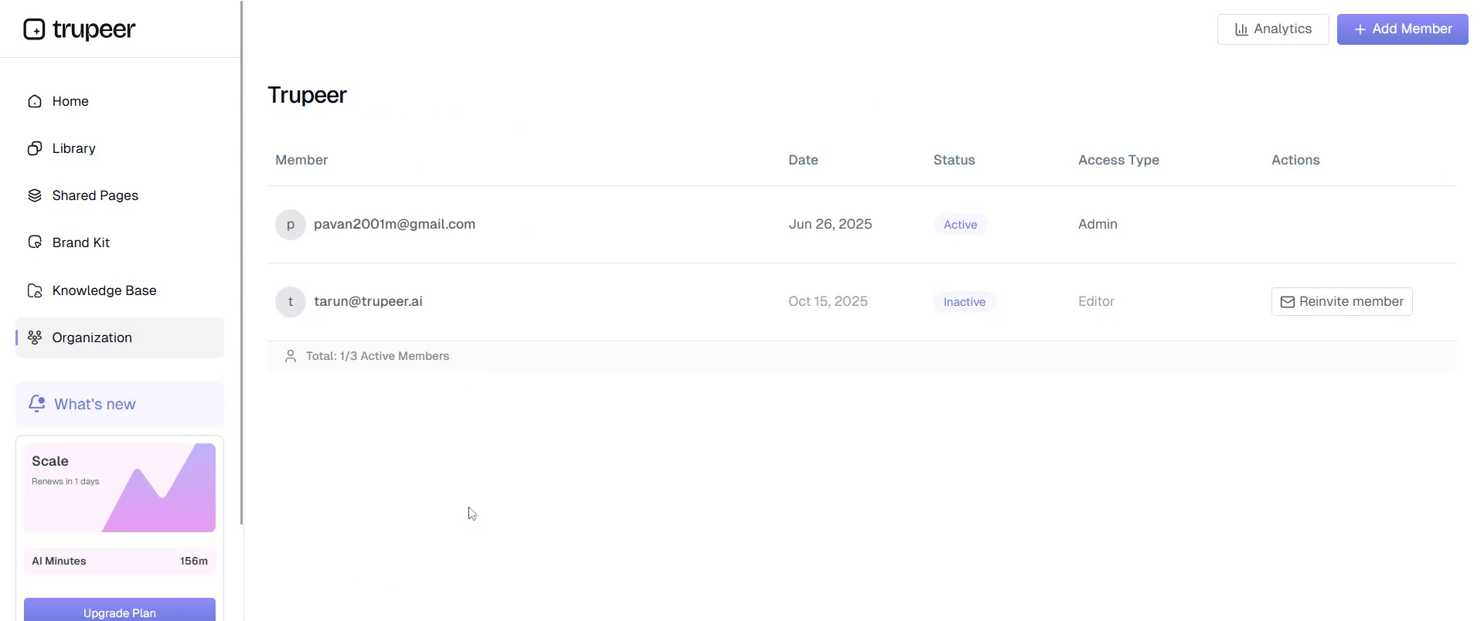This screenshot has height=621, width=1484.
Task: Click the AI Minutes 156m row
Action: pyautogui.click(x=120, y=562)
